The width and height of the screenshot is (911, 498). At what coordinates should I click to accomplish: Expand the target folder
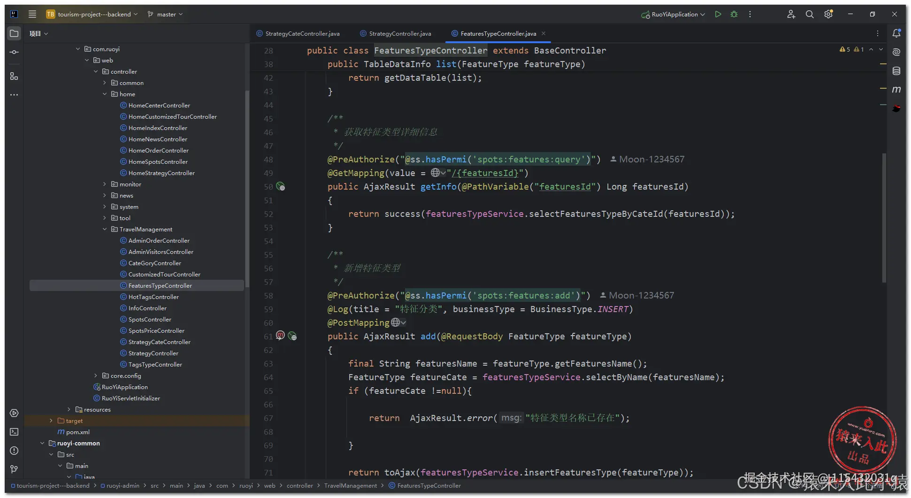tap(51, 421)
